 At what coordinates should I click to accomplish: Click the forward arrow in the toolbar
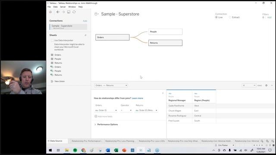coord(63,12)
